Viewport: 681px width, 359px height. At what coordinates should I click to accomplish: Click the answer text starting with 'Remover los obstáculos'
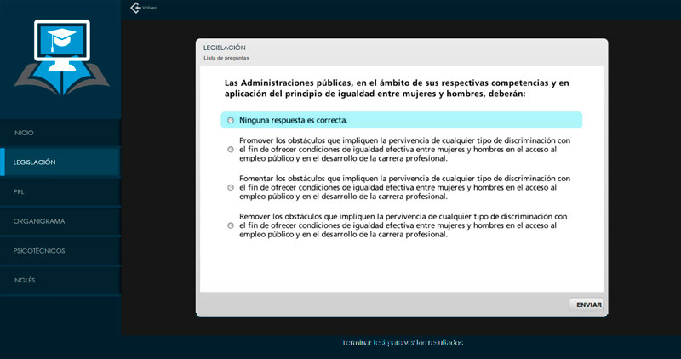[404, 225]
